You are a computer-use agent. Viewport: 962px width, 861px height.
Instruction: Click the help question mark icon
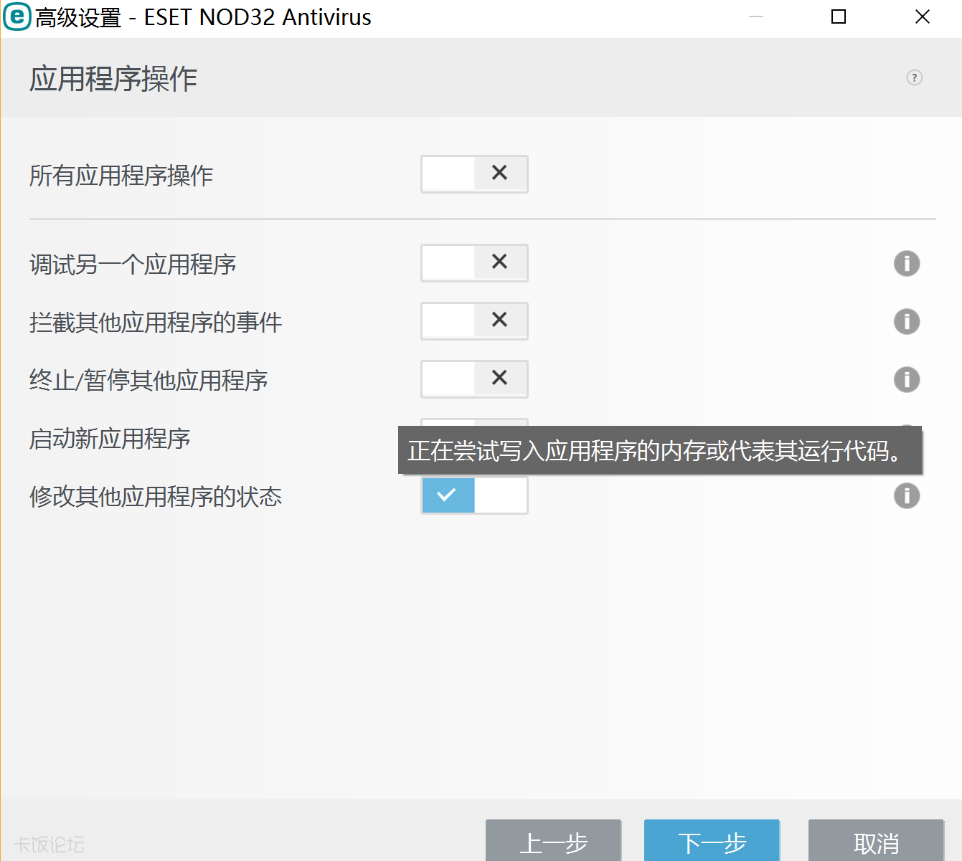tap(914, 77)
